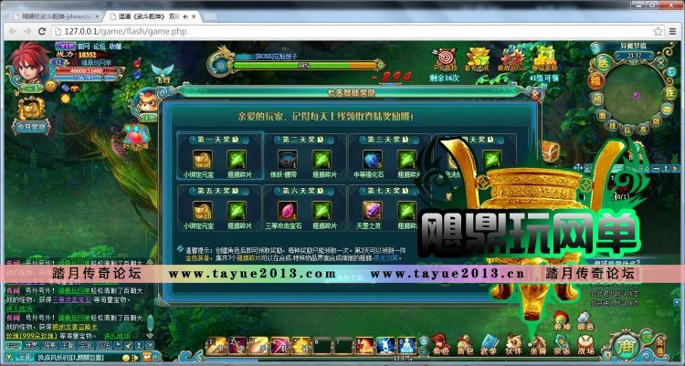
Task: Open the Chrome menu hamburger button
Action: (673, 31)
